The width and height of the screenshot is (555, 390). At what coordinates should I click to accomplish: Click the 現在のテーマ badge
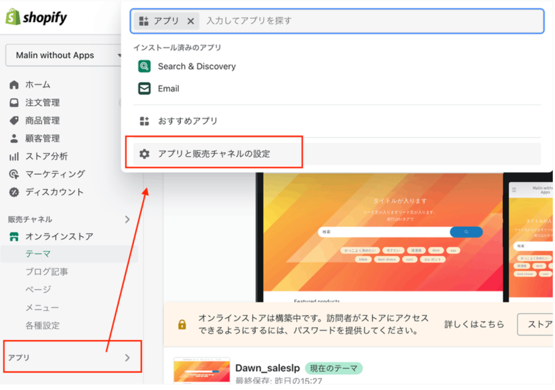(334, 368)
